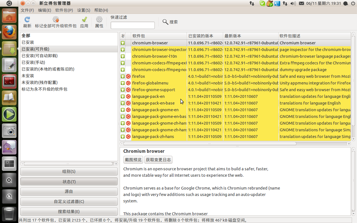This screenshot has width=357, height=223.
Task: Toggle status mark for chromium-browser
Action: (122, 43)
